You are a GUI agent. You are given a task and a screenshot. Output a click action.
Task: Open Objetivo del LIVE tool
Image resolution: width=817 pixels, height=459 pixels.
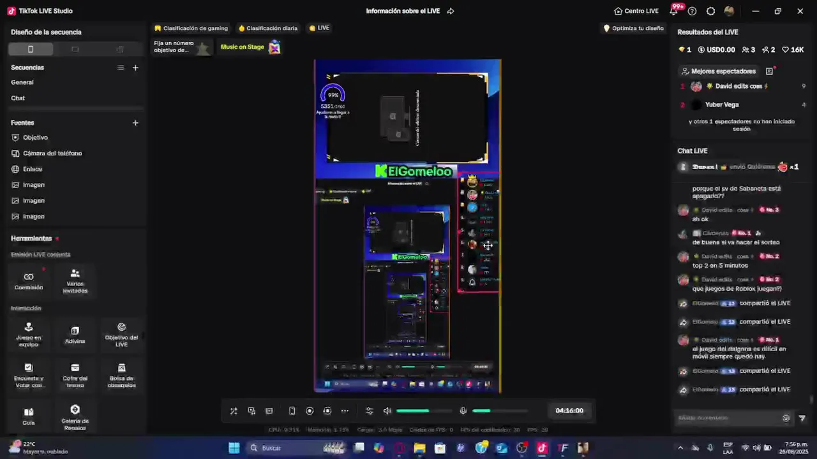(121, 335)
